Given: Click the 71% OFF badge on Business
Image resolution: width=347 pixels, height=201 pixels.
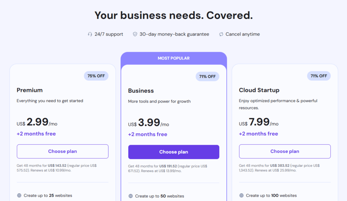Looking at the screenshot, I should click(x=207, y=76).
